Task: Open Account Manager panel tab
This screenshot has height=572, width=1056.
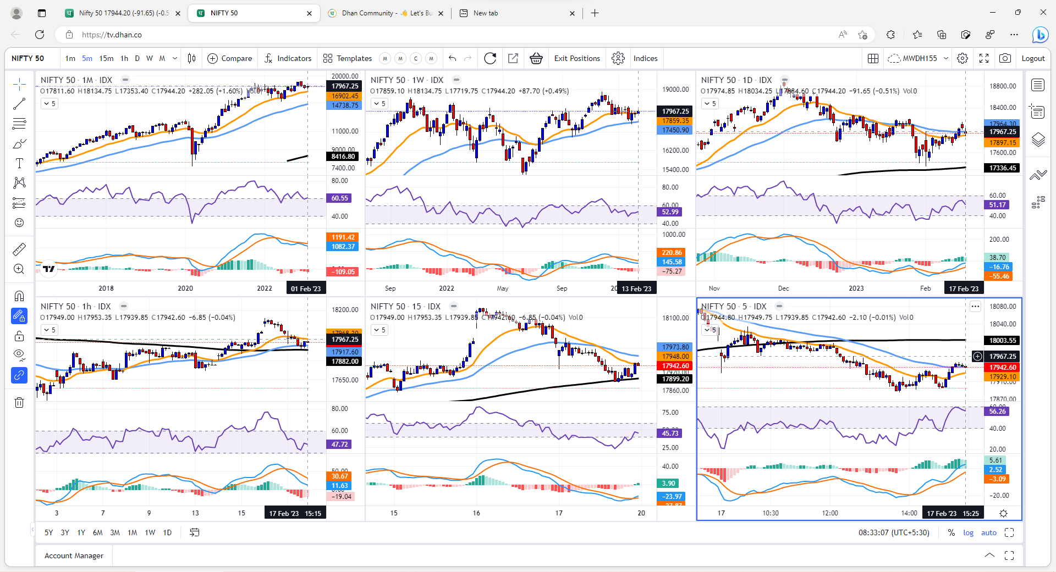Action: (x=74, y=556)
